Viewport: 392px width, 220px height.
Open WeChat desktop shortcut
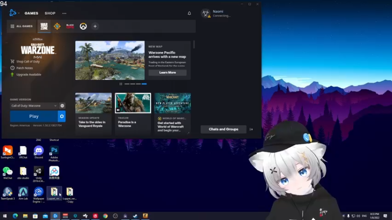tap(8, 173)
